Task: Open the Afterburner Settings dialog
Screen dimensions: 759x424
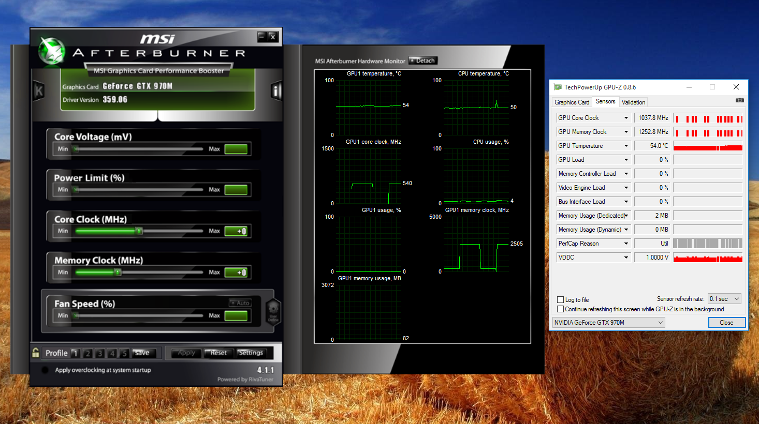Action: [x=251, y=353]
